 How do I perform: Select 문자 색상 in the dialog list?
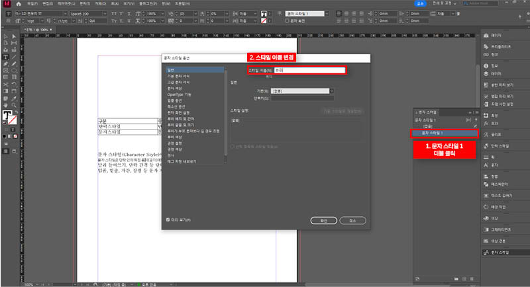pos(174,89)
